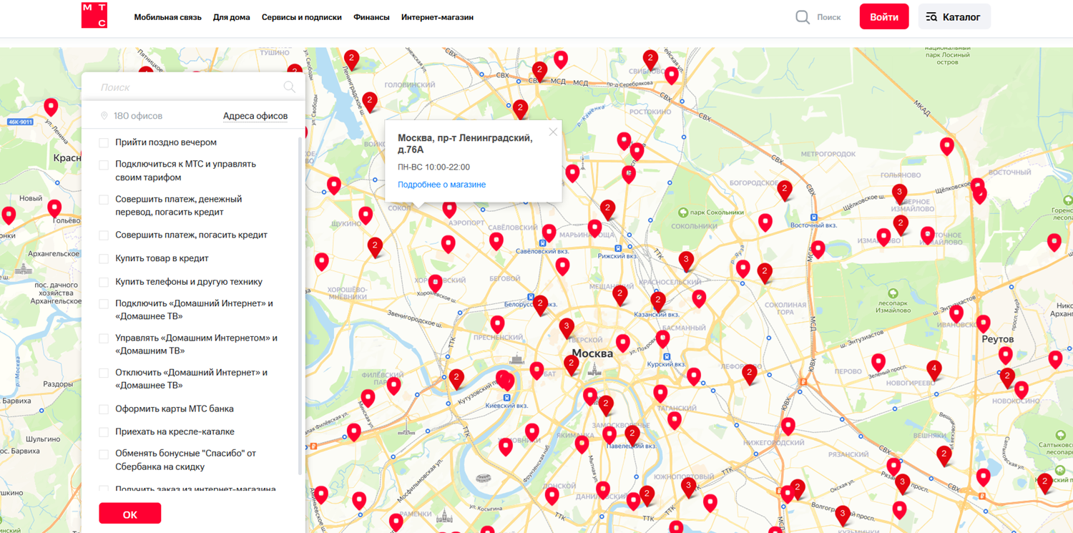Close the Ленинградский address popup
This screenshot has width=1073, height=533.
point(553,132)
